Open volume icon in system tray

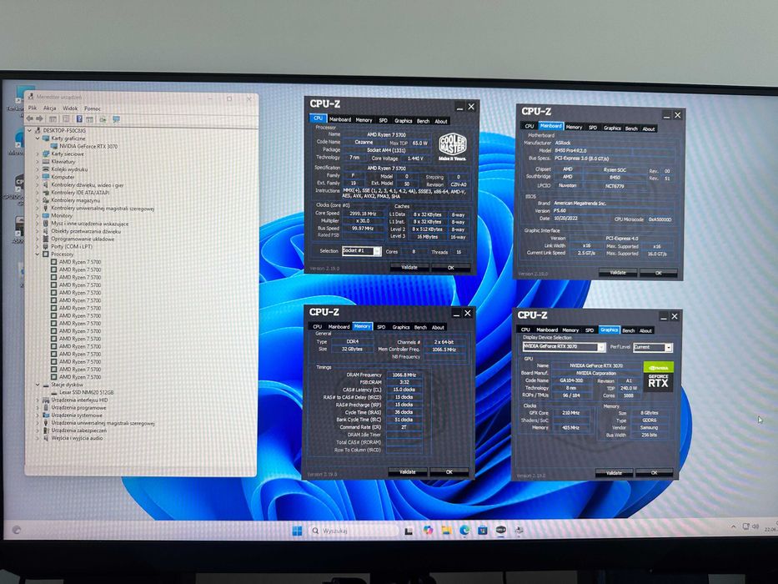tap(755, 526)
